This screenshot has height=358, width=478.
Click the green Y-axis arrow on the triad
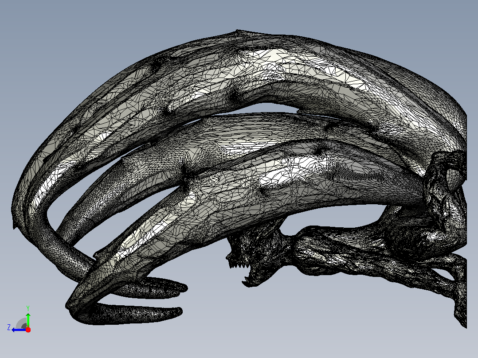pyautogui.click(x=28, y=319)
